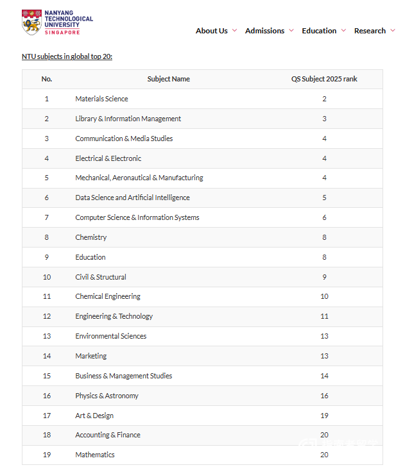Click "NTU subjects in global top 20" link
This screenshot has height=472, width=396.
tap(67, 56)
